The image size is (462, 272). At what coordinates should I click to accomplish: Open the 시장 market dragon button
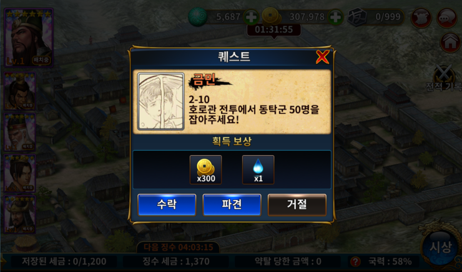[x=440, y=247]
